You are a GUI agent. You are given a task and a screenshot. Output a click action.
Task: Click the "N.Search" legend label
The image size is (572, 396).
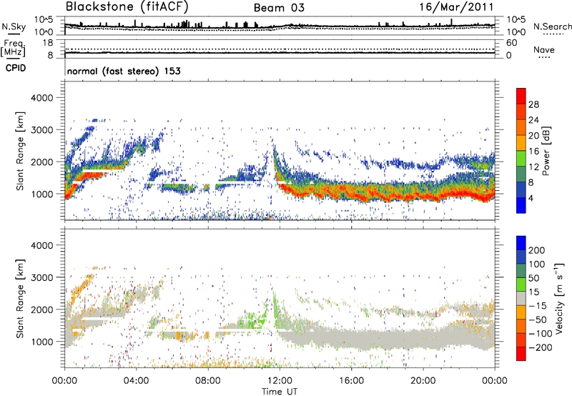552,26
